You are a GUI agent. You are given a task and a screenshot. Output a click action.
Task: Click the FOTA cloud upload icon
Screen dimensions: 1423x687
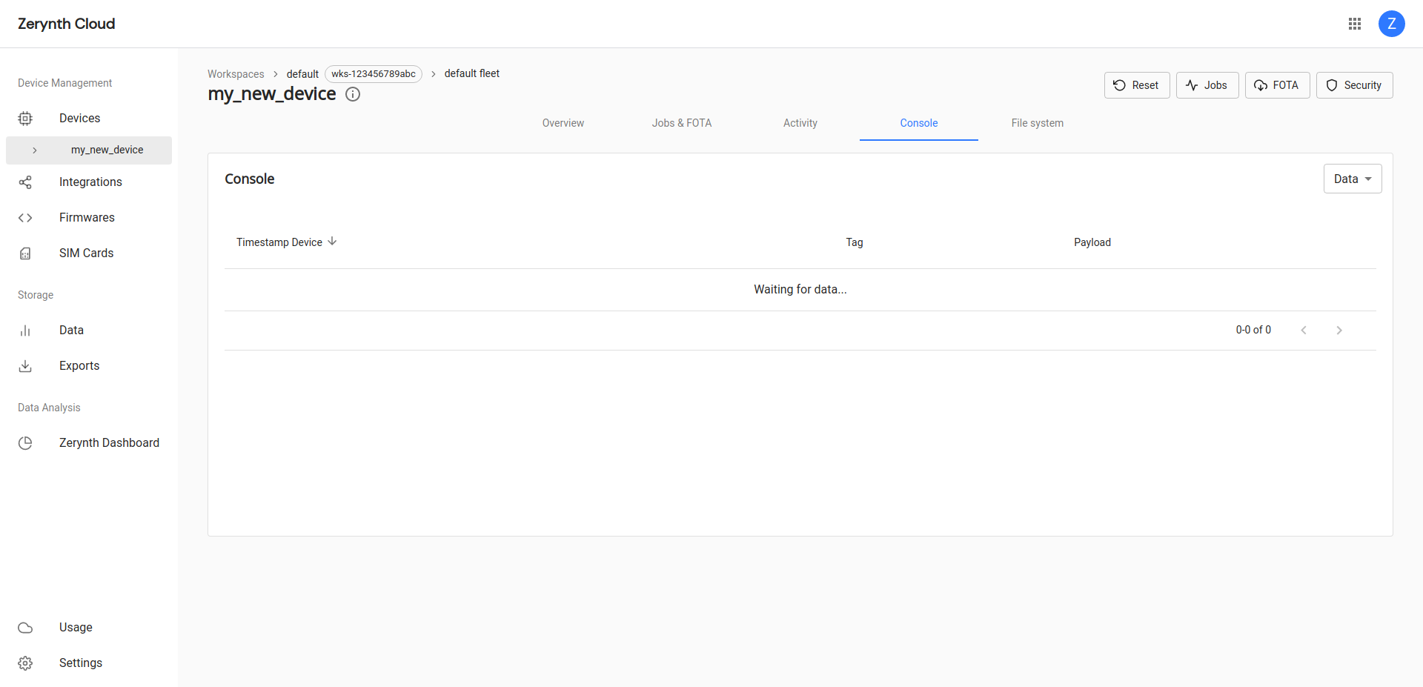point(1261,85)
